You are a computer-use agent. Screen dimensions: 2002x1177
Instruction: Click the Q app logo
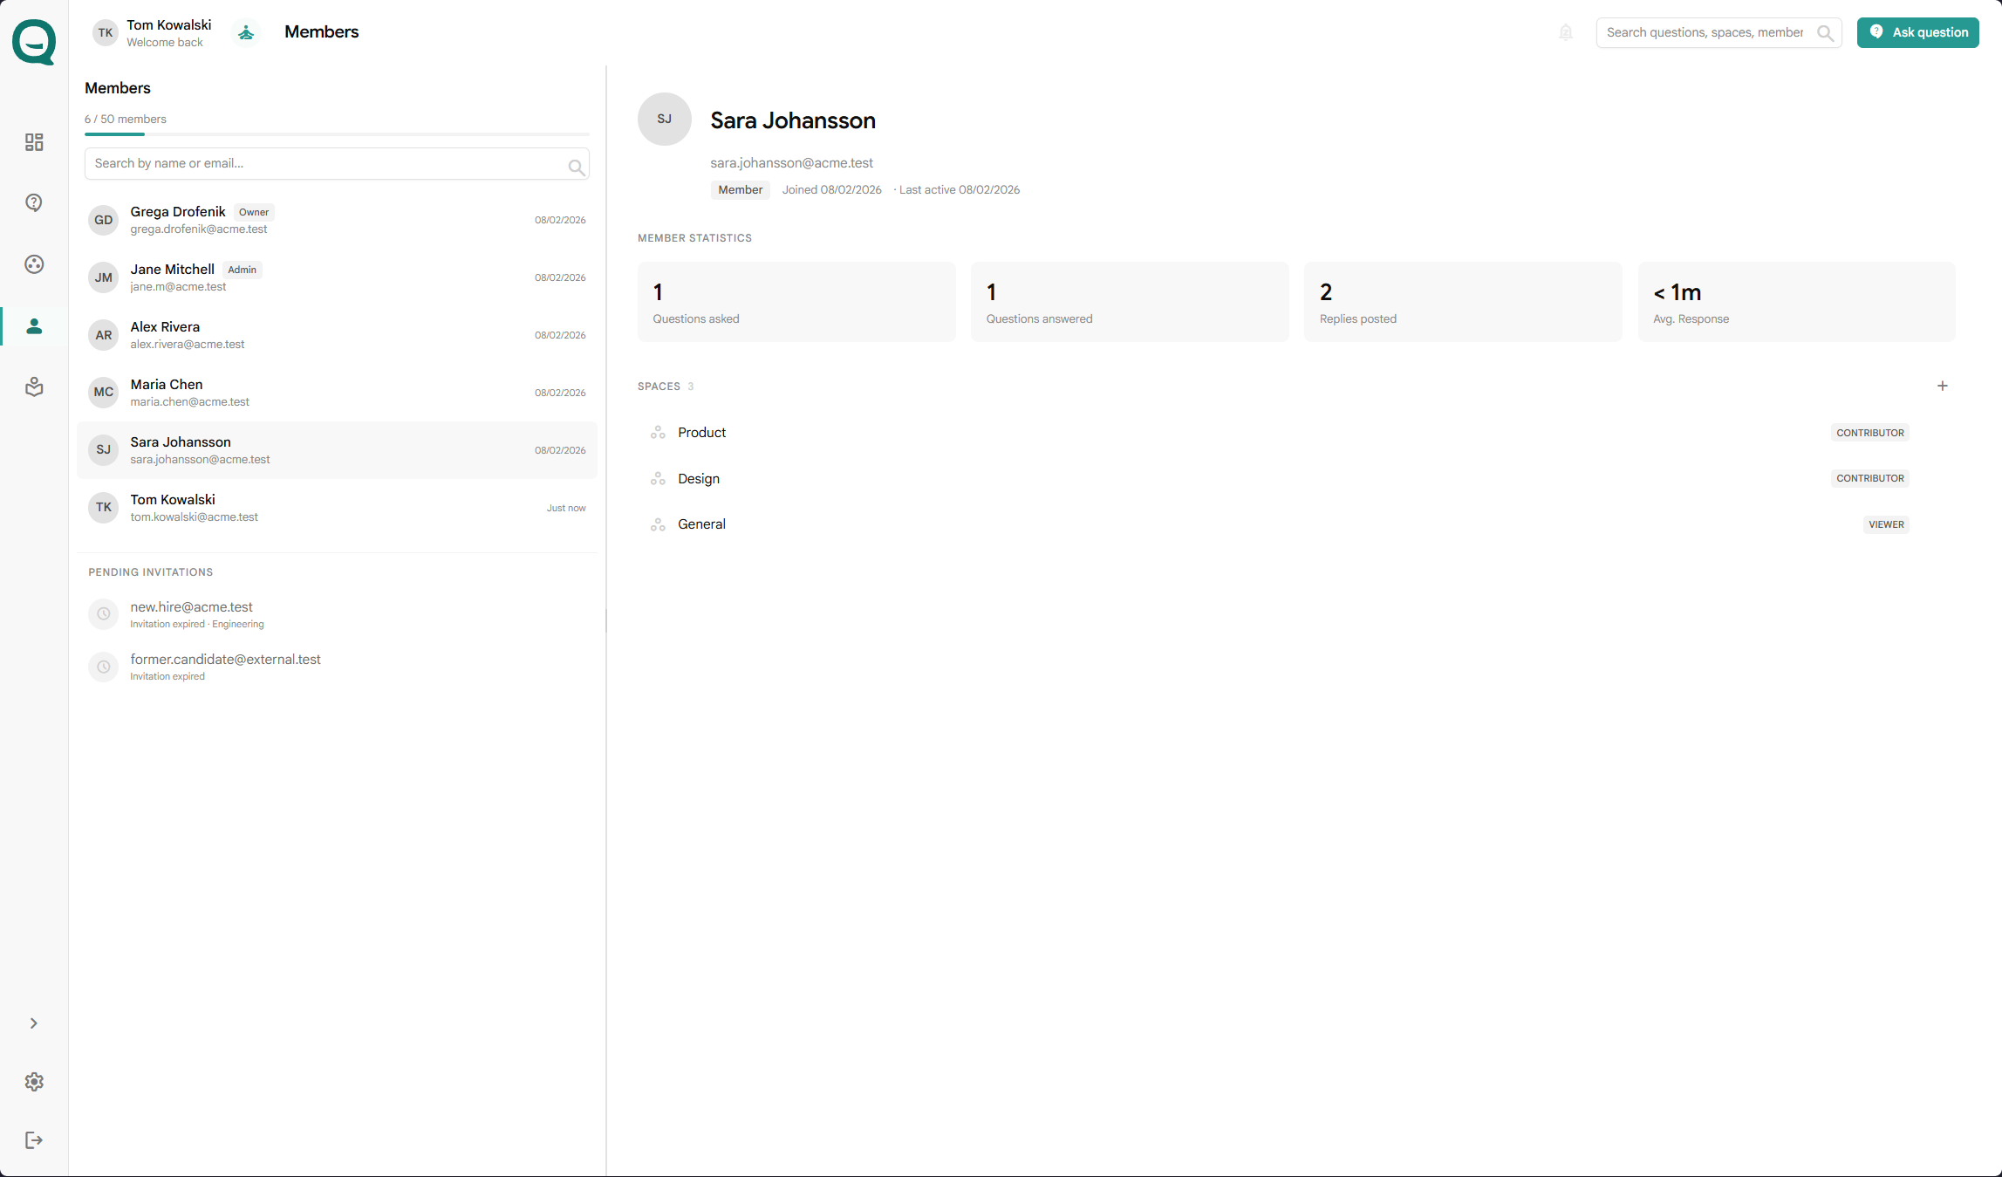coord(32,41)
